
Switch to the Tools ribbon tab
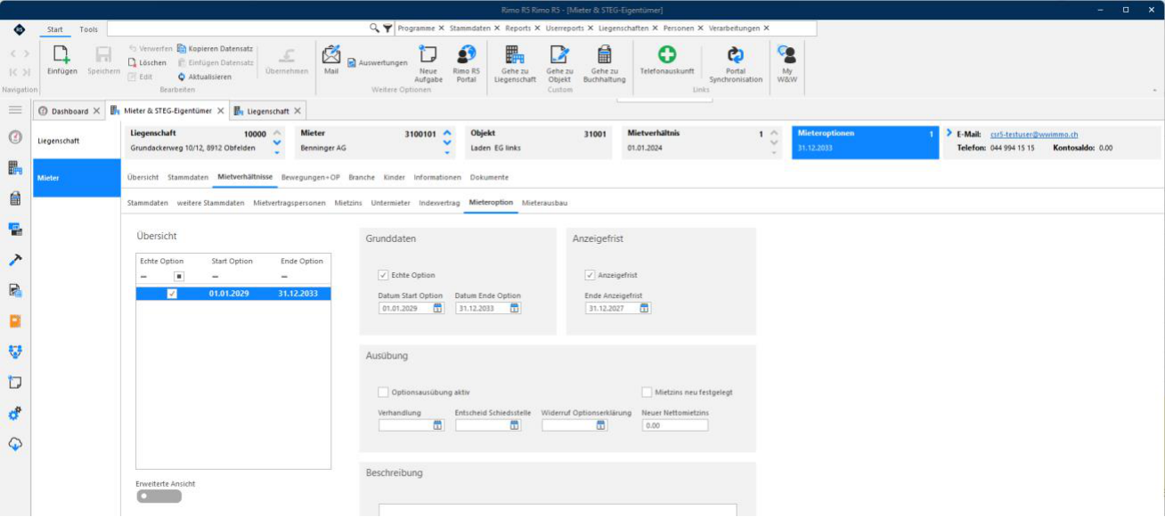tap(89, 29)
